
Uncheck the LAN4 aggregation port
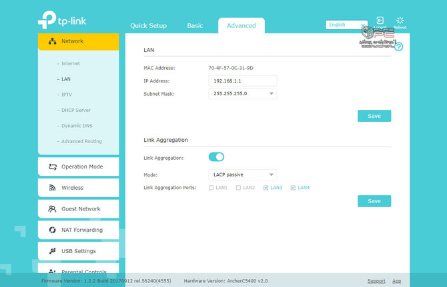293,188
